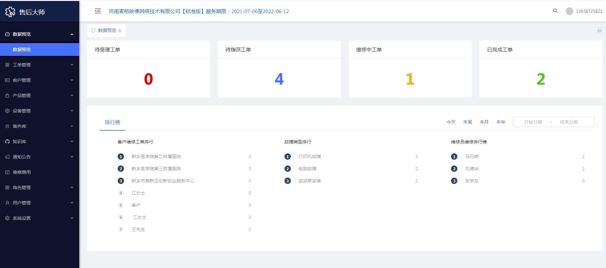Click the search magnifier icon

point(555,11)
